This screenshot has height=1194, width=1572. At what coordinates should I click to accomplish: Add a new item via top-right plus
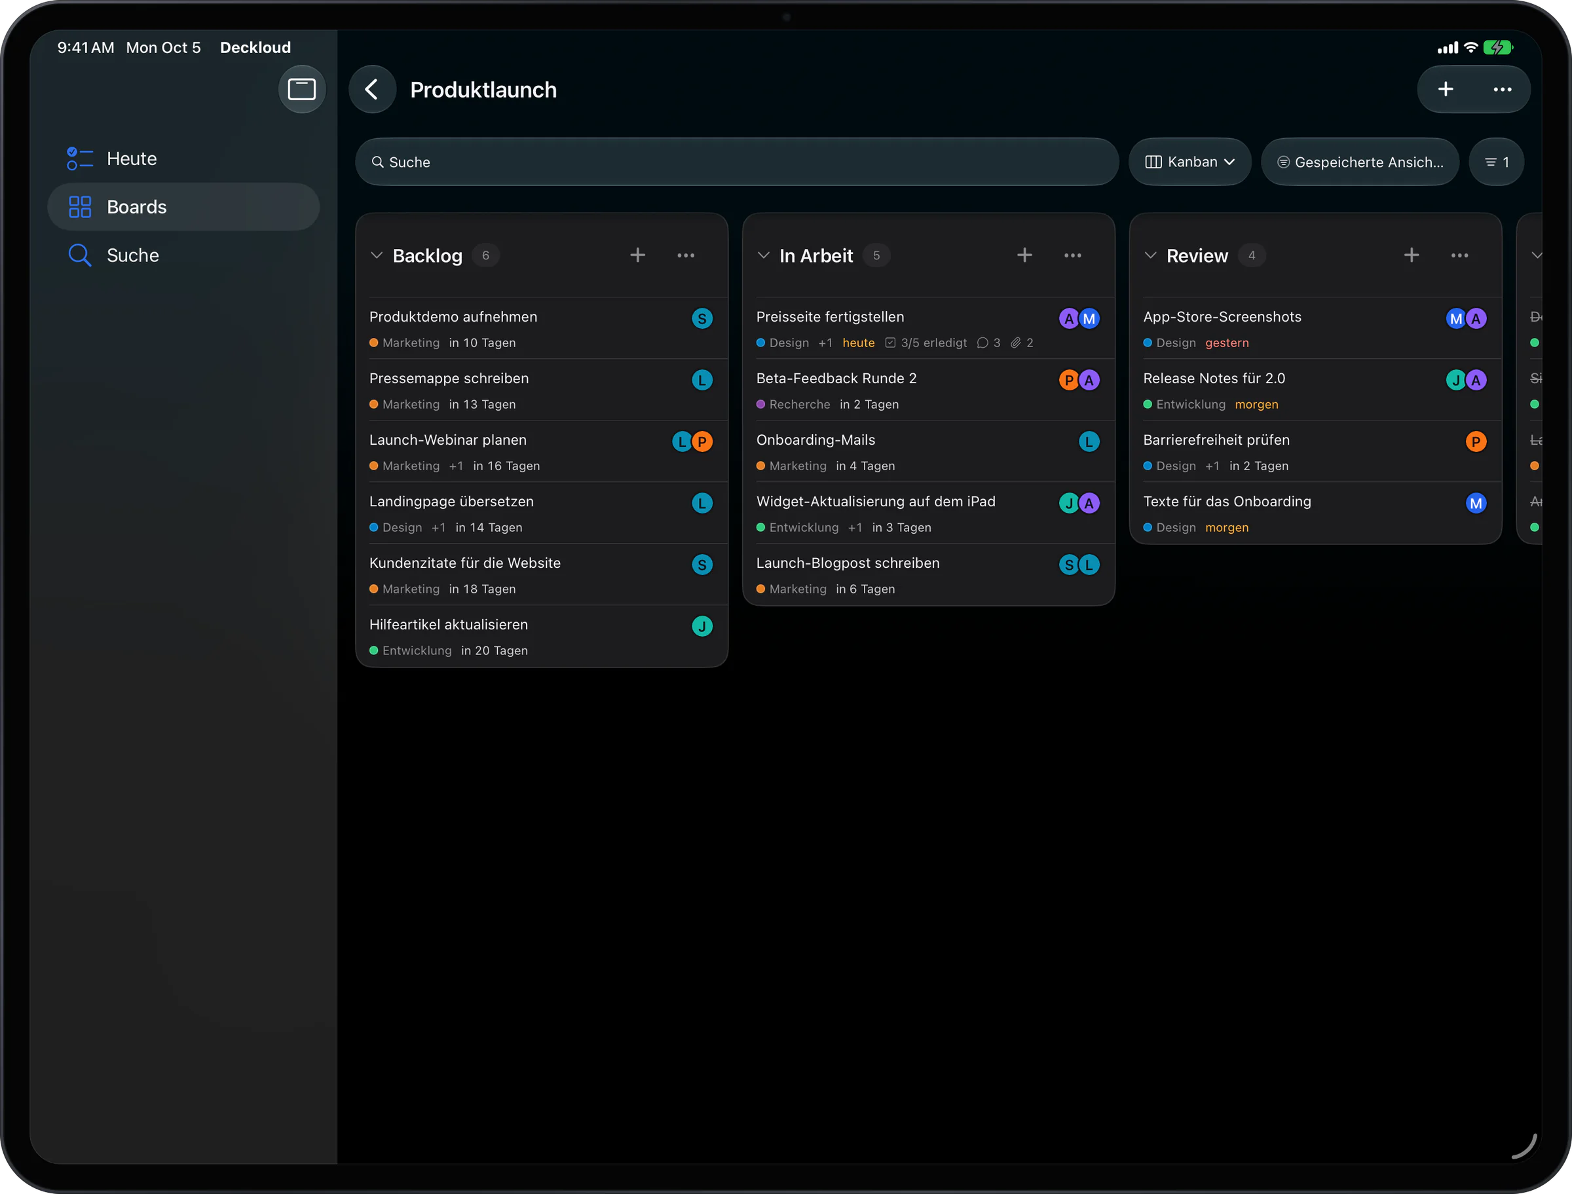point(1445,90)
